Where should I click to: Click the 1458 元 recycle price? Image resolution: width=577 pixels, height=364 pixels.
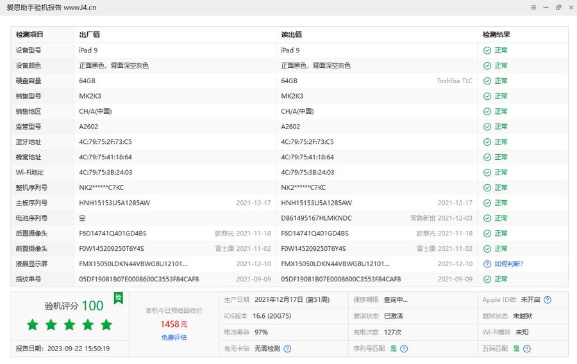pos(174,324)
